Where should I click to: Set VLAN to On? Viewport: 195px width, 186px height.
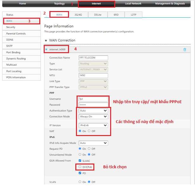80,182
